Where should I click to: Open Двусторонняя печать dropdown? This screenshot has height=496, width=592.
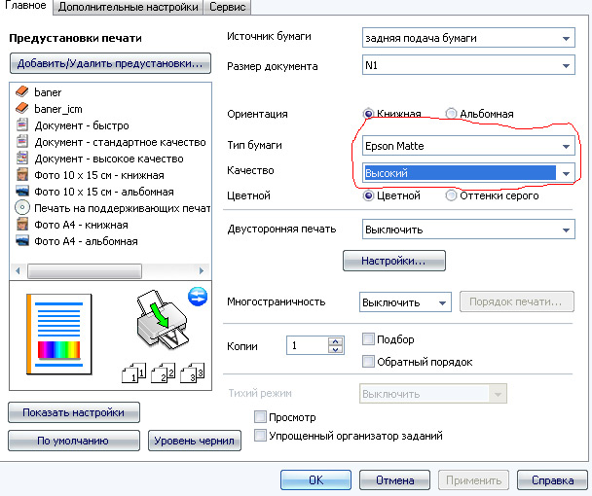tap(468, 230)
